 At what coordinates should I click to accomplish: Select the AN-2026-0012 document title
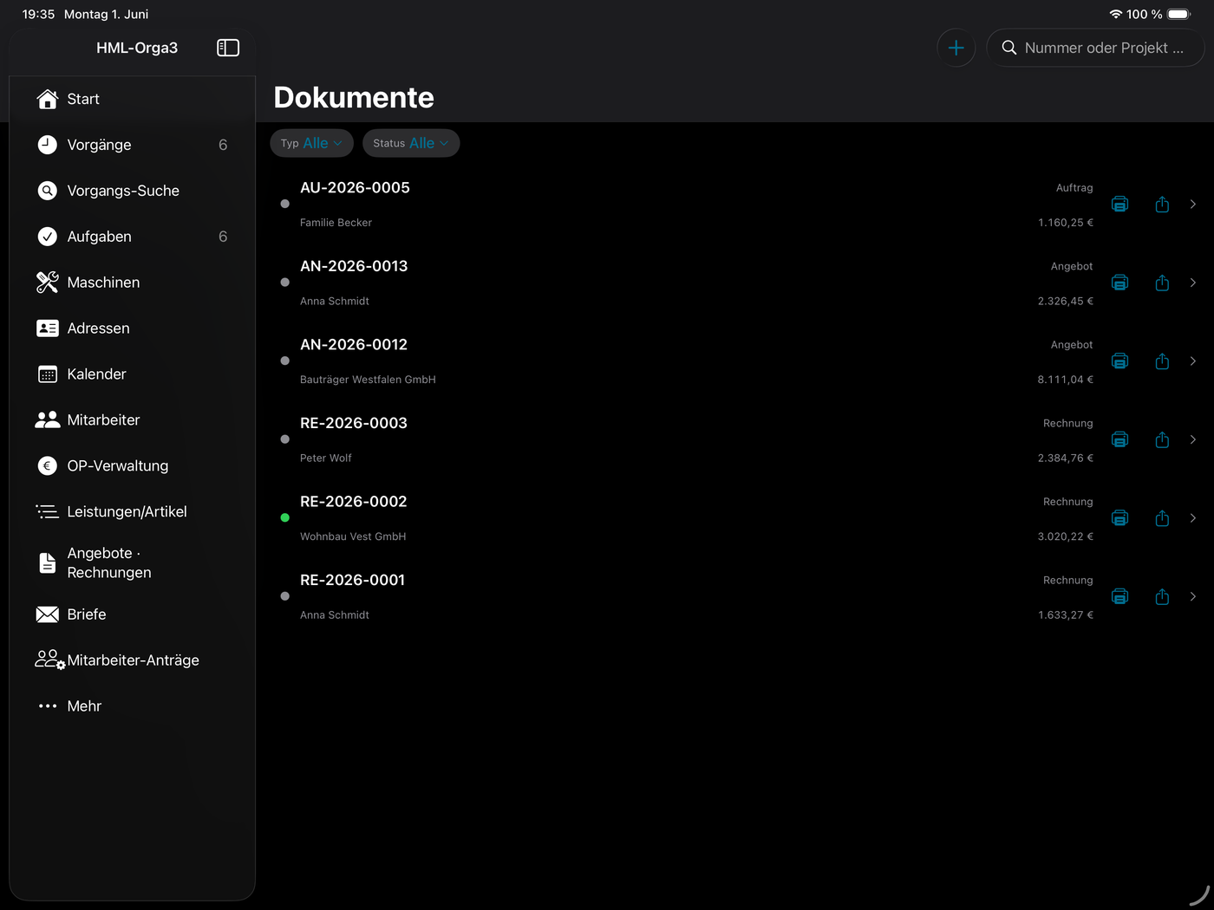(354, 344)
